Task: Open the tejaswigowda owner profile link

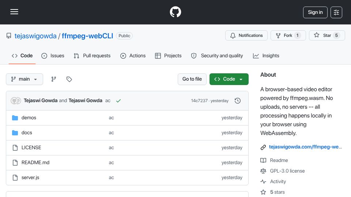Action: (35, 36)
